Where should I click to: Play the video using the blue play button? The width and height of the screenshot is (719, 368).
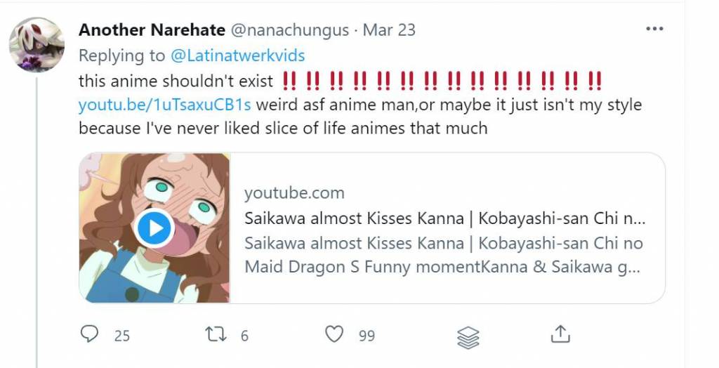tap(154, 228)
